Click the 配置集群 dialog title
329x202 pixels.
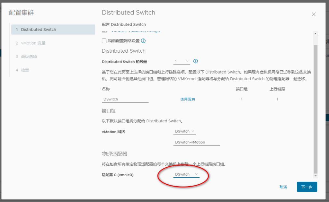click(22, 13)
